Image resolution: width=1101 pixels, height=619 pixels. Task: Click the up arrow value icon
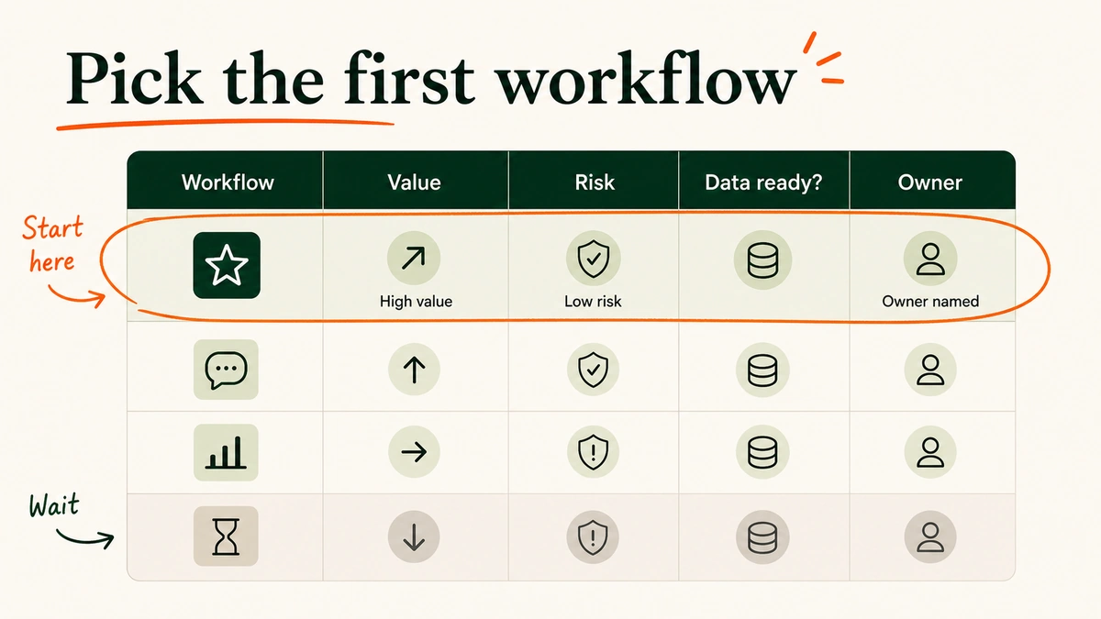tap(414, 370)
